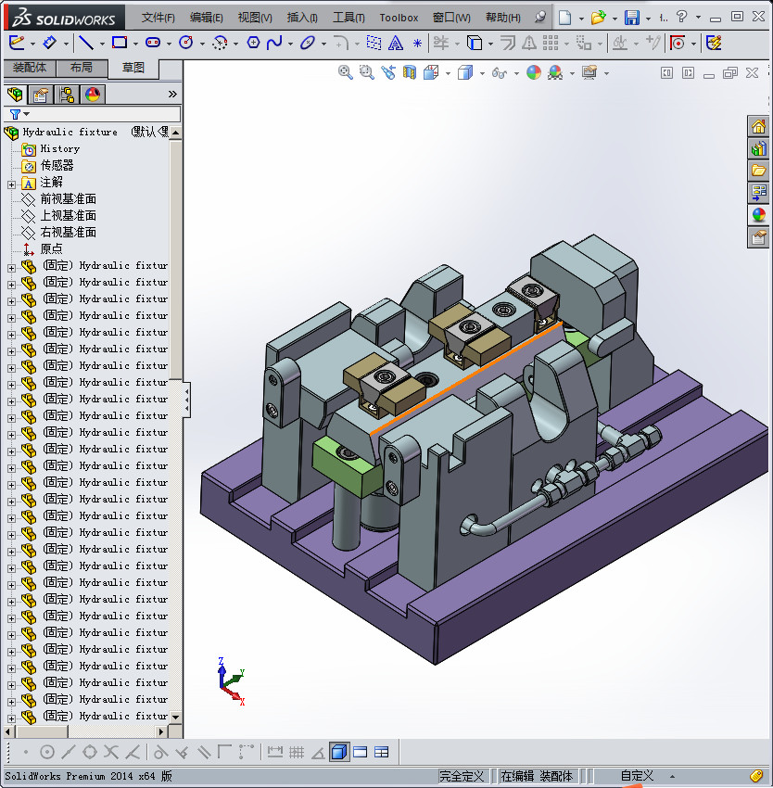Open the Line tool dropdown arrow
The image size is (773, 788).
coord(102,44)
